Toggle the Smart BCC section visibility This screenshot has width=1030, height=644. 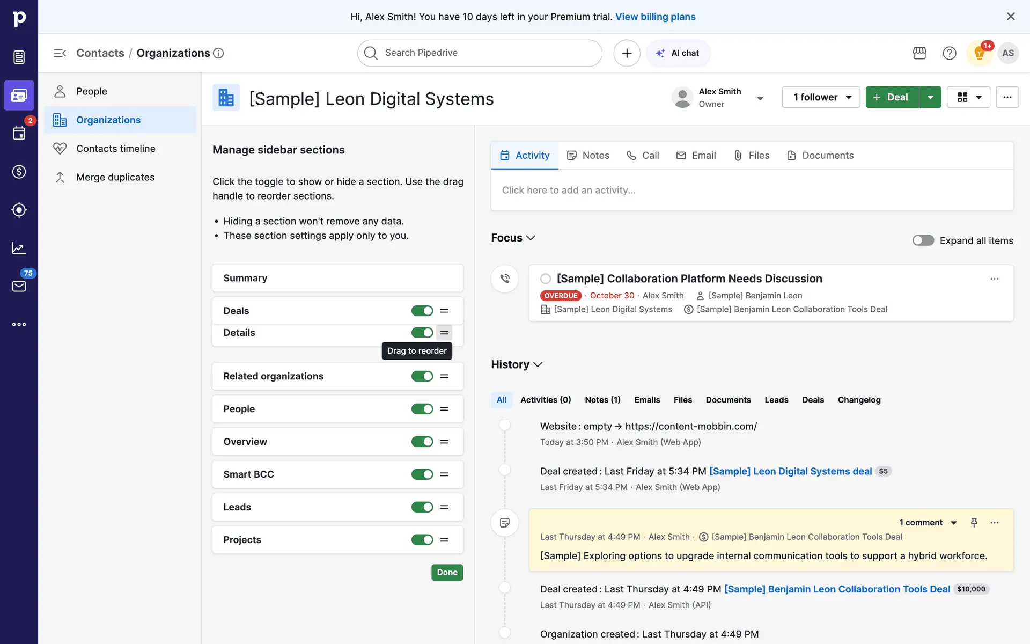(422, 474)
